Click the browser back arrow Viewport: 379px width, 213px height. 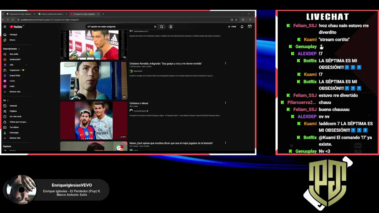3,20
